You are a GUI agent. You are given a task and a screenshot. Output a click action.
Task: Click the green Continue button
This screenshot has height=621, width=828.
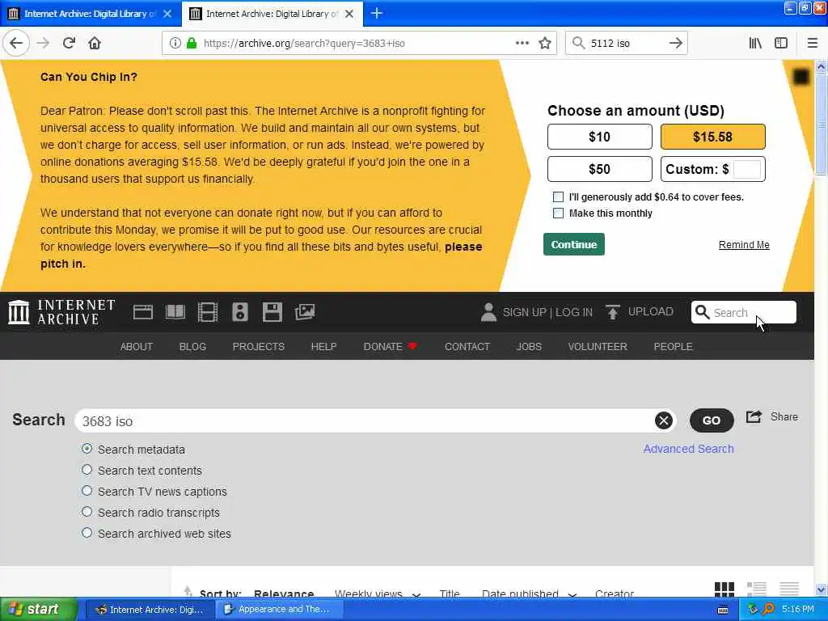574,244
